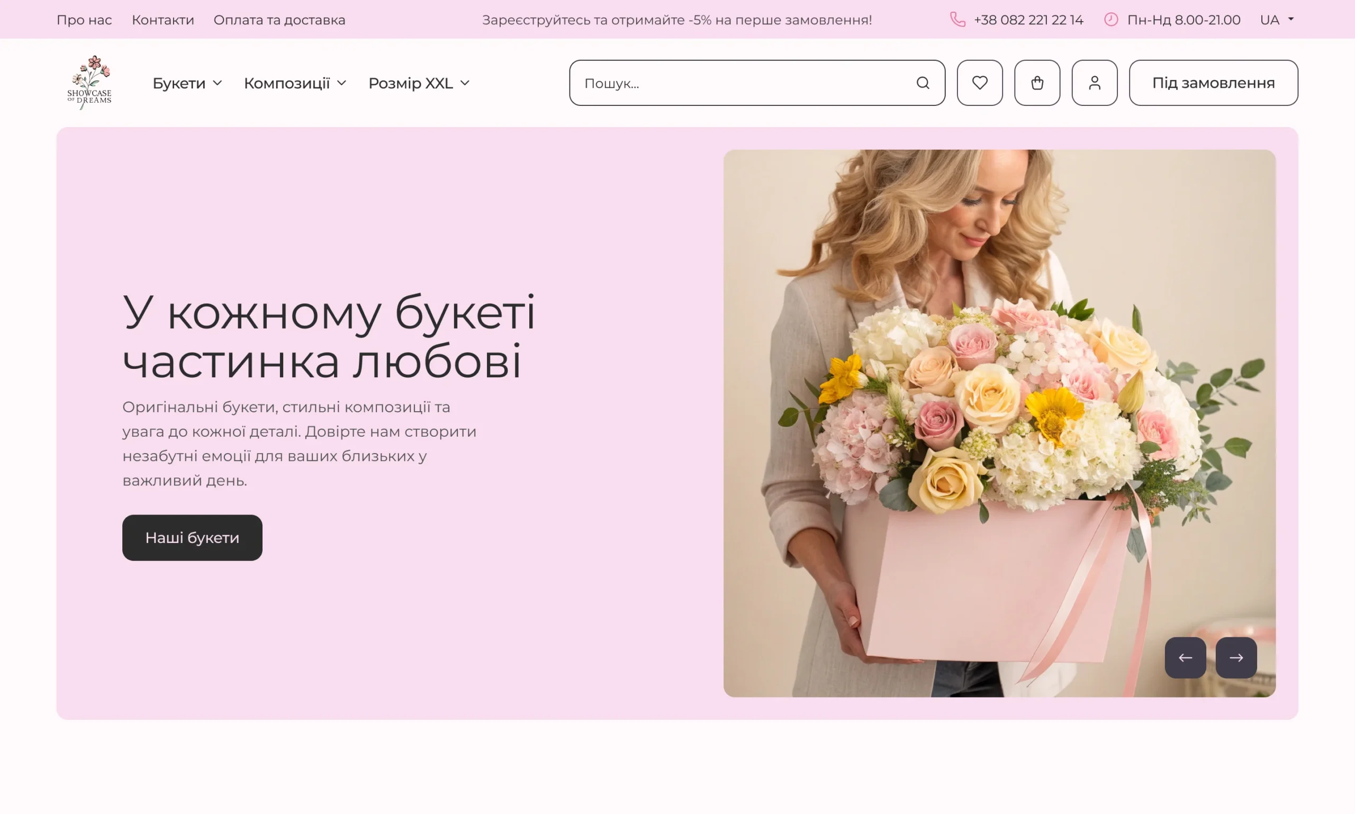
Task: Open the search magnifier icon
Action: (924, 82)
